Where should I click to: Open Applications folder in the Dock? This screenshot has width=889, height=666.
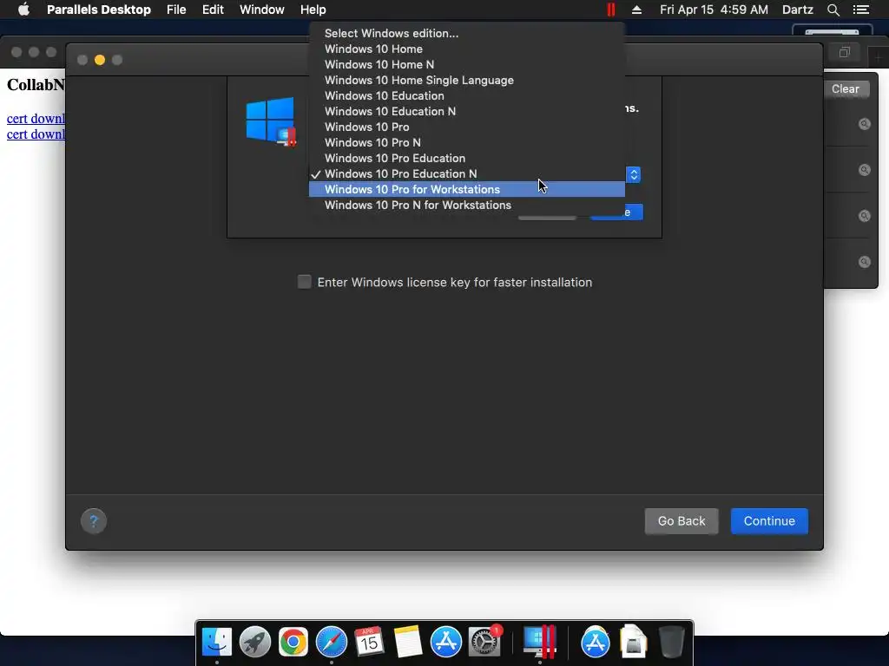[x=595, y=643]
